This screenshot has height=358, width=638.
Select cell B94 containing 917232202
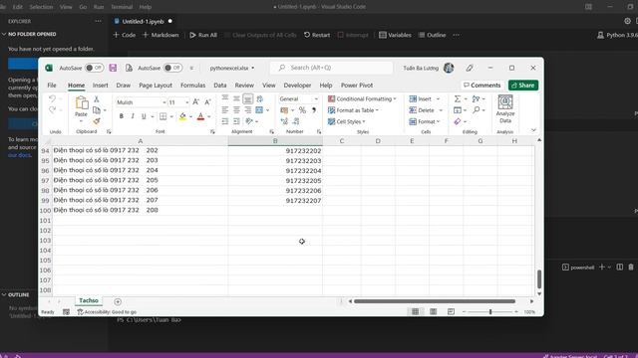[x=275, y=150]
